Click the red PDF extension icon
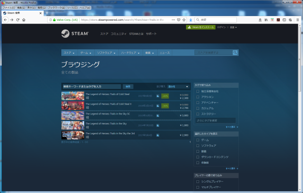303x193 pixels. point(278,20)
